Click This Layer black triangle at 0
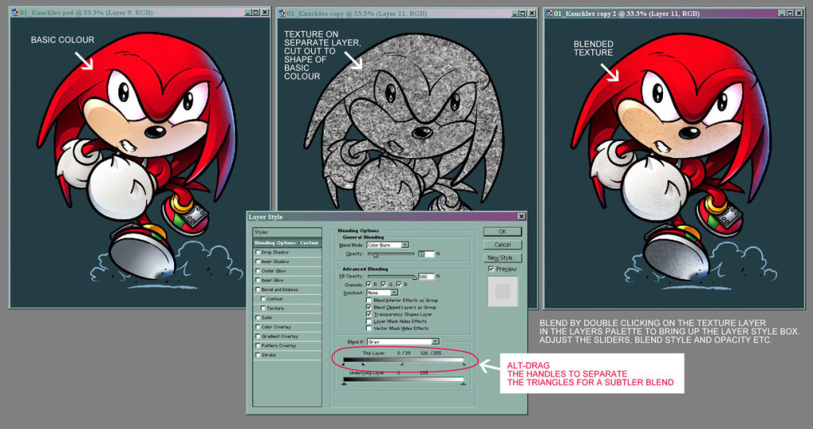This screenshot has height=429, width=813. [343, 364]
